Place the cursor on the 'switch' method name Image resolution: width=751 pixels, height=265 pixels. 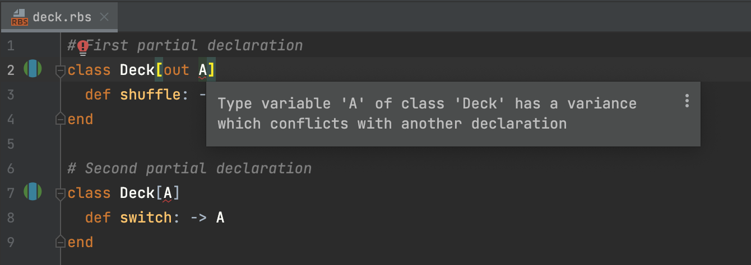pyautogui.click(x=145, y=217)
